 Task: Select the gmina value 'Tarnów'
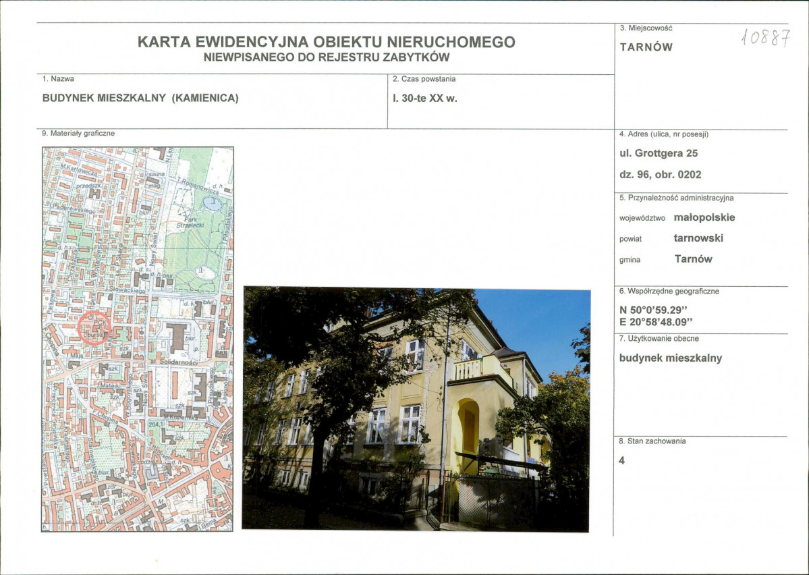694,259
